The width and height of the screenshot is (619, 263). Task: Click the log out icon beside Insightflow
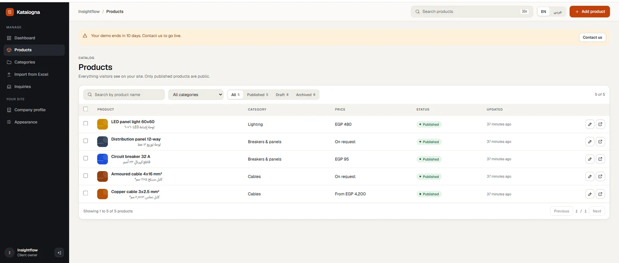[x=59, y=253]
